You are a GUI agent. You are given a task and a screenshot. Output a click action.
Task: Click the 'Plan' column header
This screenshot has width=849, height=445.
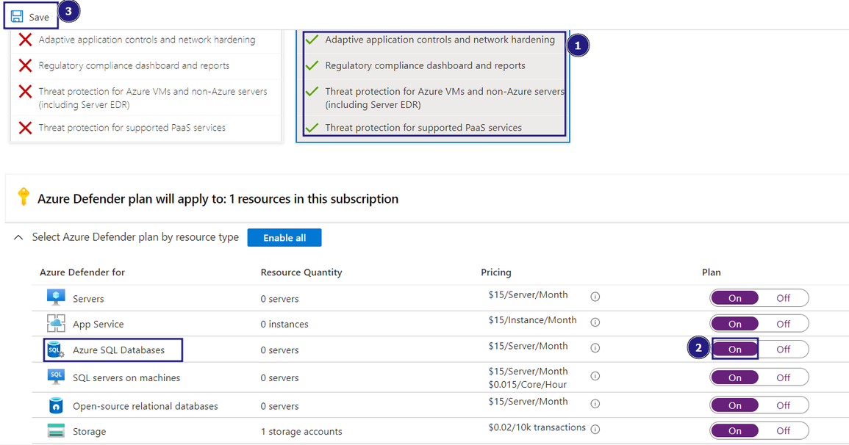click(712, 272)
